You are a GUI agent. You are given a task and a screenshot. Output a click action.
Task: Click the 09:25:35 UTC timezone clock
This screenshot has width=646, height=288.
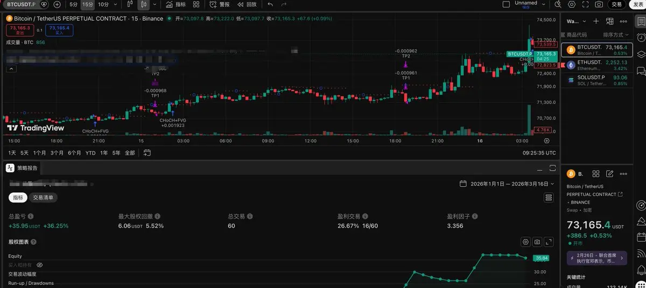tap(539, 153)
